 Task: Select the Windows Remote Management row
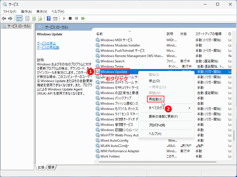tap(163, 56)
